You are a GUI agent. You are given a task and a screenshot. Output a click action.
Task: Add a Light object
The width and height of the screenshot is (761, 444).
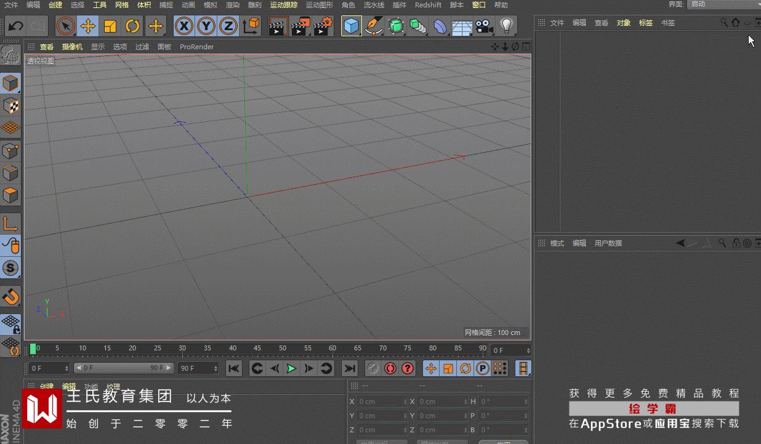(x=506, y=26)
